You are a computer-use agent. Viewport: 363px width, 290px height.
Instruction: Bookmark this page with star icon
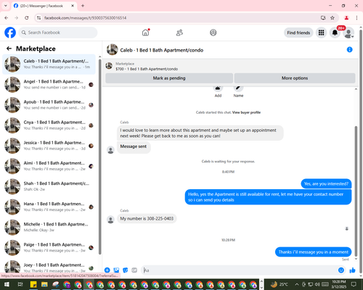(333, 17)
